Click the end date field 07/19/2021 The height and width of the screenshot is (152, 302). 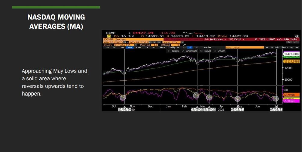point(139,42)
